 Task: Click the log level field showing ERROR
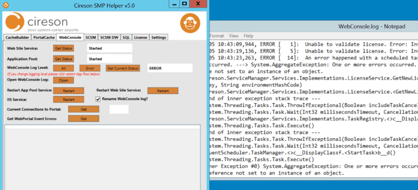pos(170,68)
